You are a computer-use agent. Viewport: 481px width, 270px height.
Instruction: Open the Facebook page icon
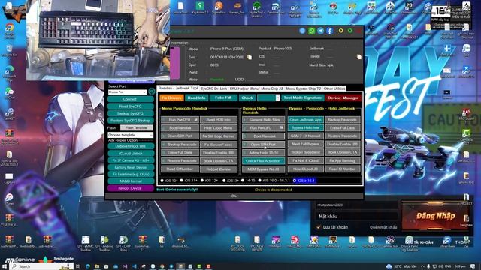[x=330, y=31]
